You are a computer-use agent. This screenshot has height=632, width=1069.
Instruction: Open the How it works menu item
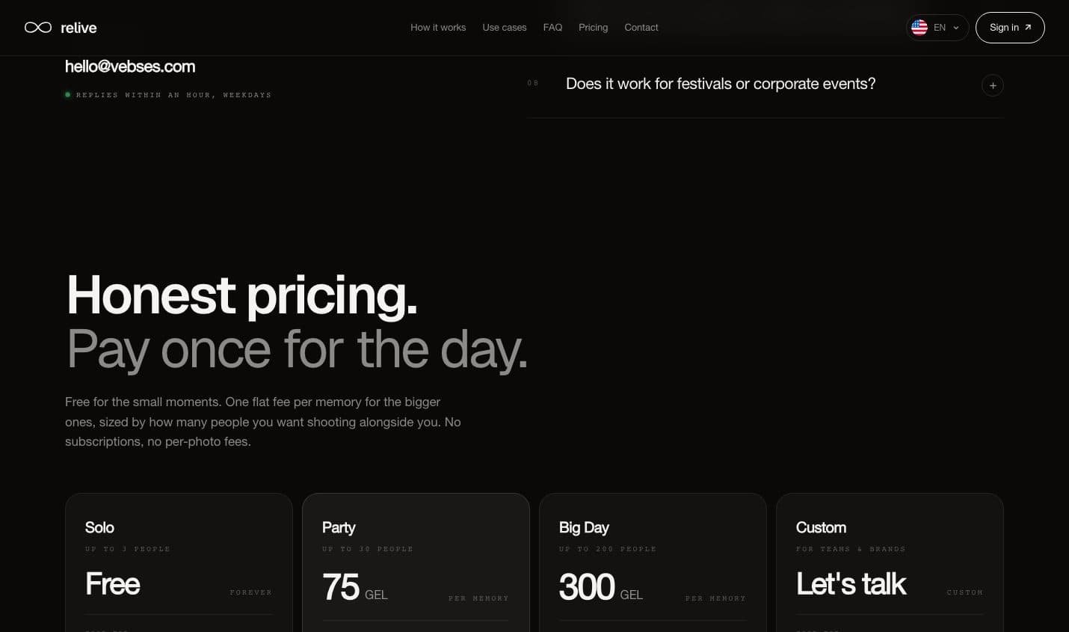pyautogui.click(x=438, y=28)
